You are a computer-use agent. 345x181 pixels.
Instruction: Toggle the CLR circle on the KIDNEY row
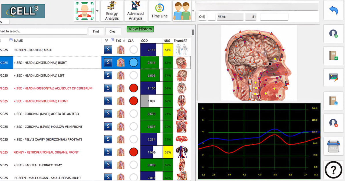coord(133,152)
